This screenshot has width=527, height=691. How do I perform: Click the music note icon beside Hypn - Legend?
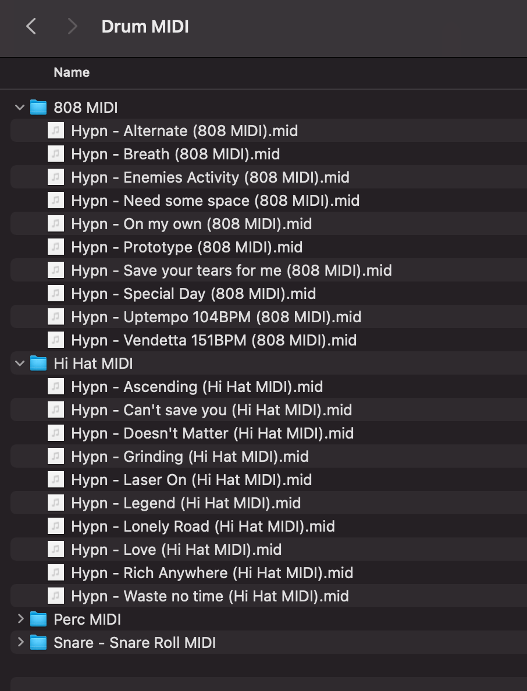55,503
